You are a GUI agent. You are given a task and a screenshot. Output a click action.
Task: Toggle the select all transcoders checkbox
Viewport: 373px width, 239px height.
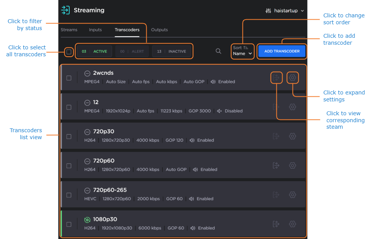point(69,52)
